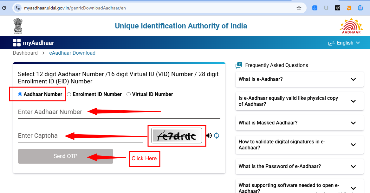Go to Dashboard breadcrumb
Viewport: 370px width, 193px height.
pos(25,53)
